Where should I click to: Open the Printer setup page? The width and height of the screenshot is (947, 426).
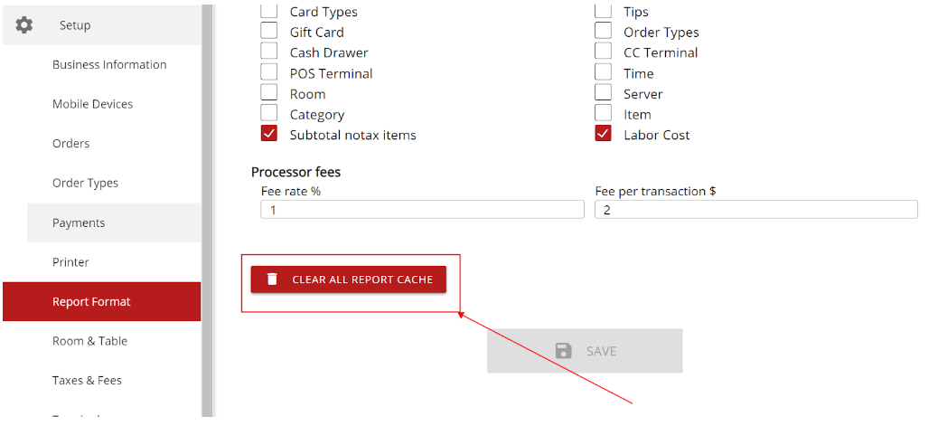click(x=70, y=262)
